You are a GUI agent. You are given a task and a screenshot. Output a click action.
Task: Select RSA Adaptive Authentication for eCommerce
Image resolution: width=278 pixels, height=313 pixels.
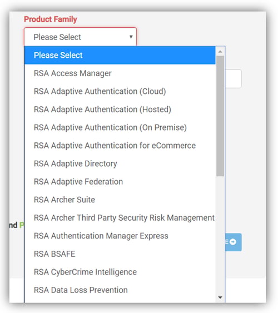click(x=120, y=146)
